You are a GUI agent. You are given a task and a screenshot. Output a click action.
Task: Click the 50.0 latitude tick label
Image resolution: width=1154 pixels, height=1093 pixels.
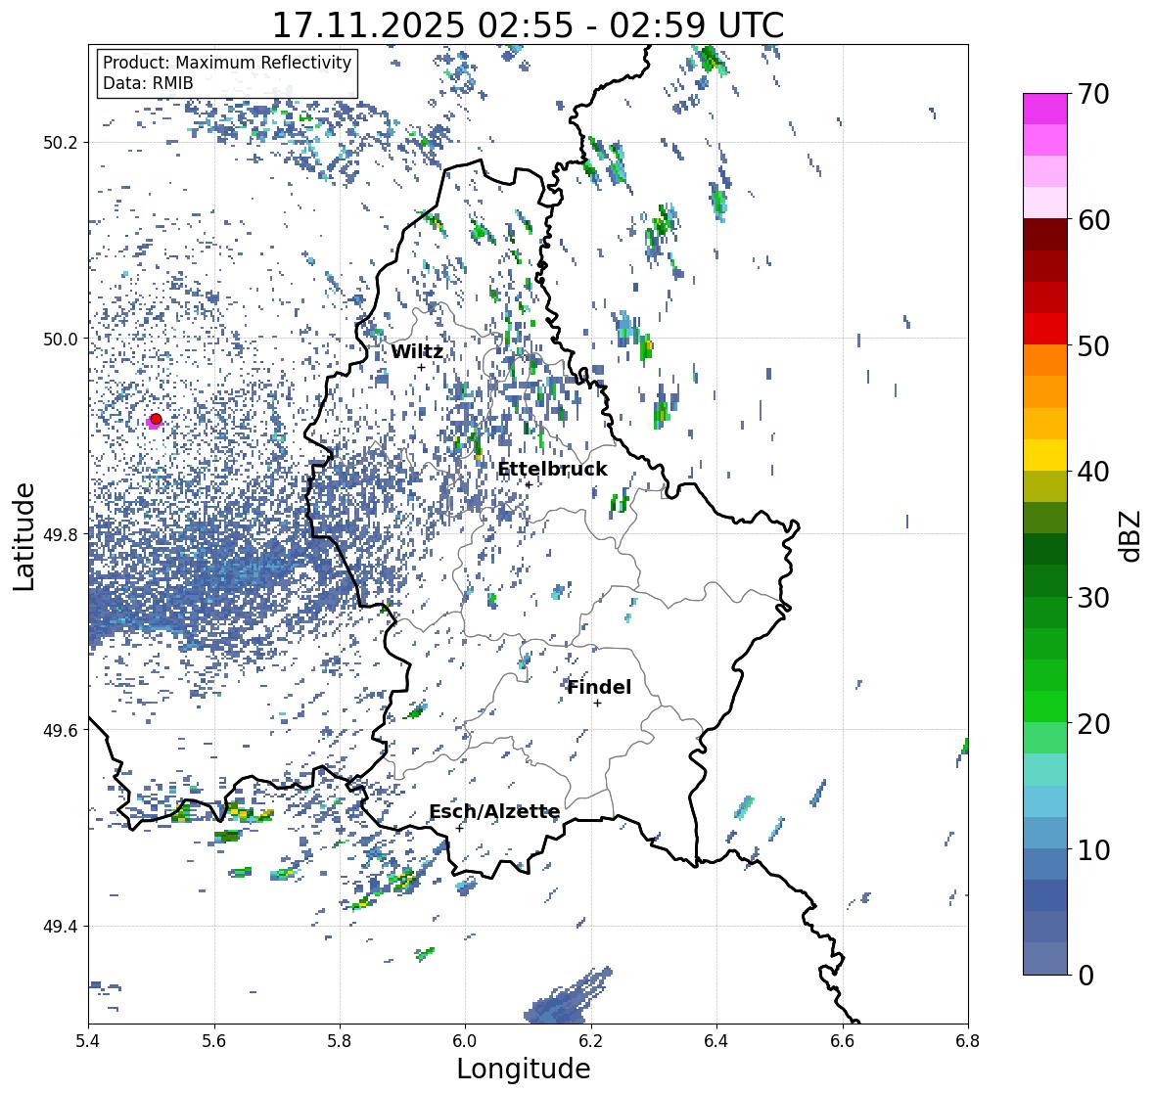tap(61, 340)
